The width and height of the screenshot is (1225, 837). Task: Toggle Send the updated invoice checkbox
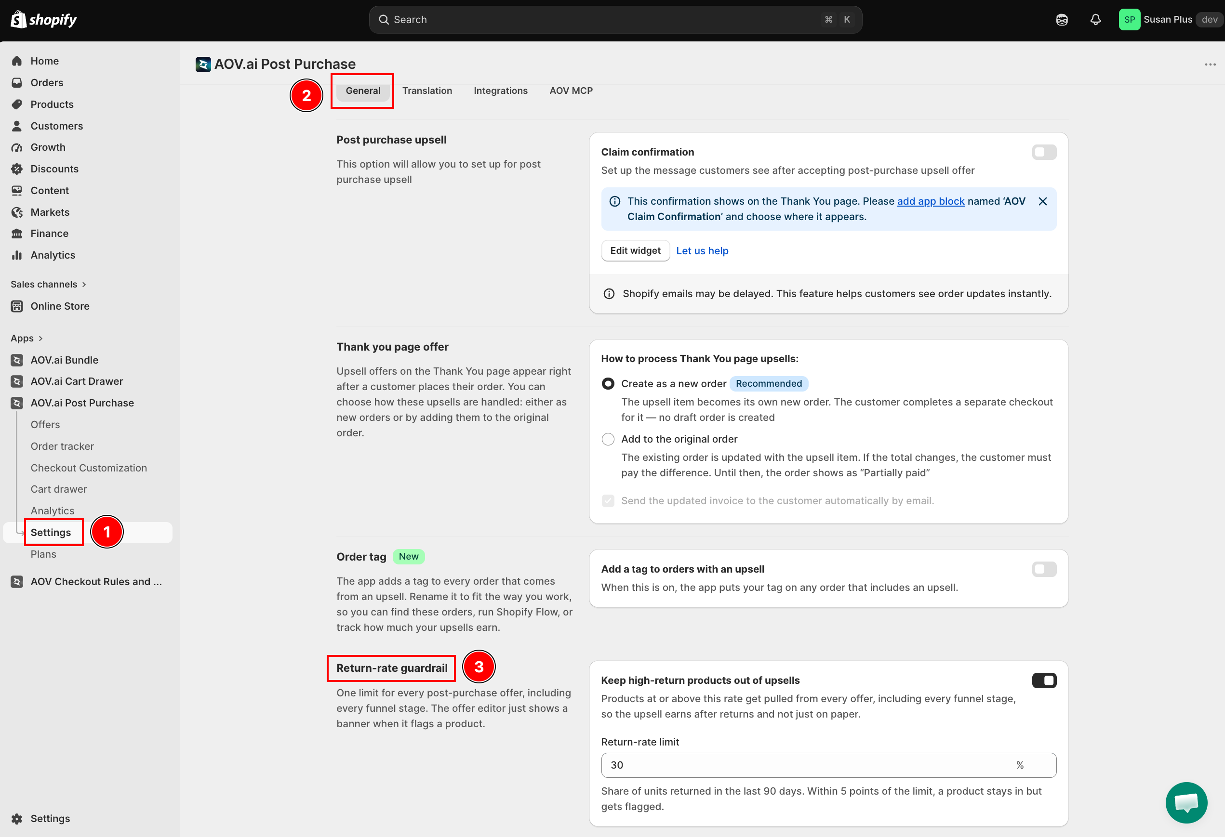click(x=608, y=501)
